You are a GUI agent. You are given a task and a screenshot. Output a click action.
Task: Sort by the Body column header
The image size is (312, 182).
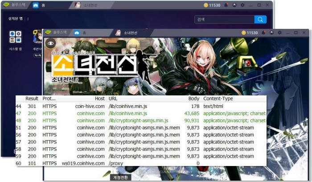[x=193, y=99]
